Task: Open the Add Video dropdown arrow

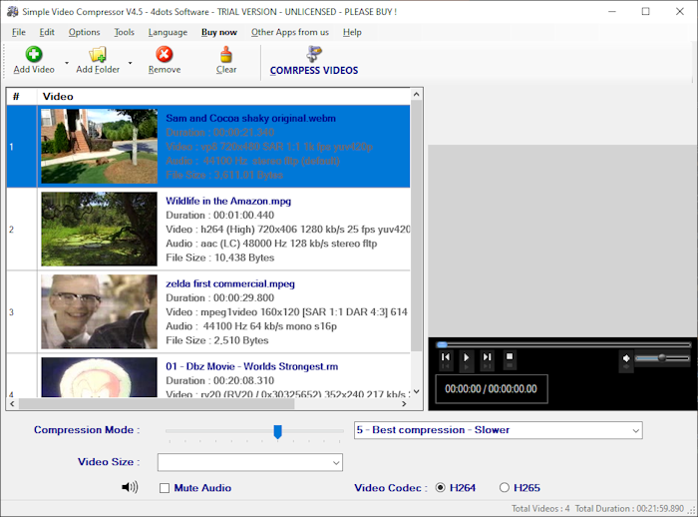Action: pos(66,62)
